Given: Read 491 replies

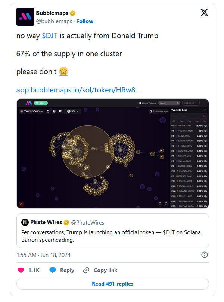Looking at the screenshot, I should [112, 284].
